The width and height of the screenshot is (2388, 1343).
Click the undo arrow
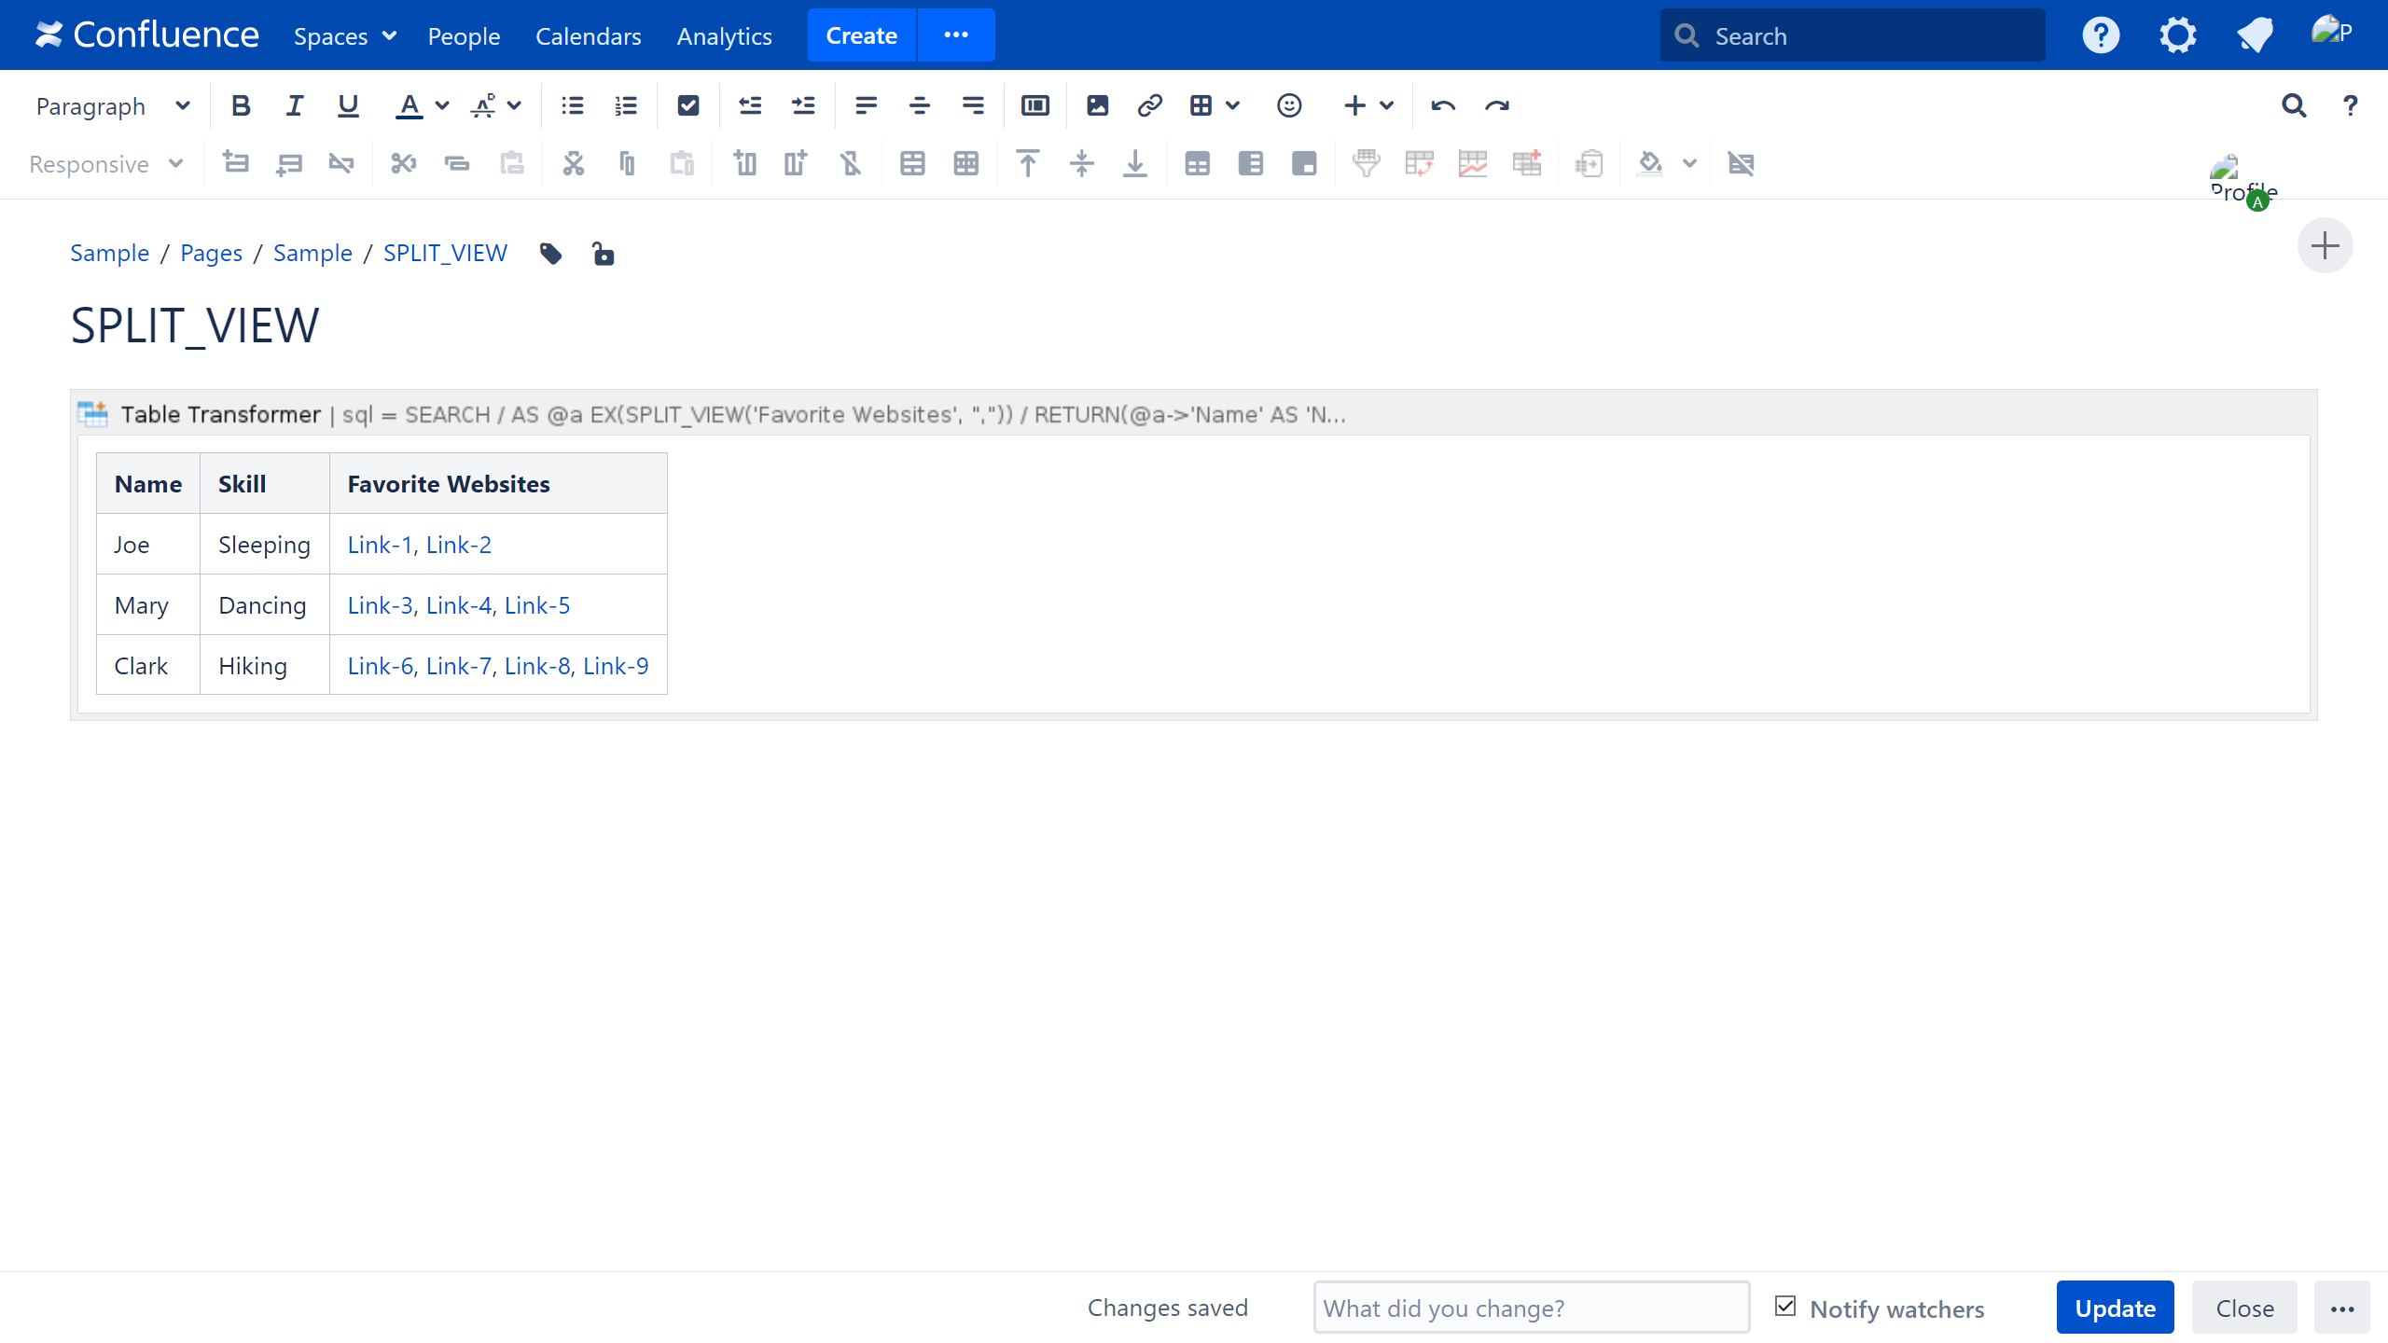1442,105
